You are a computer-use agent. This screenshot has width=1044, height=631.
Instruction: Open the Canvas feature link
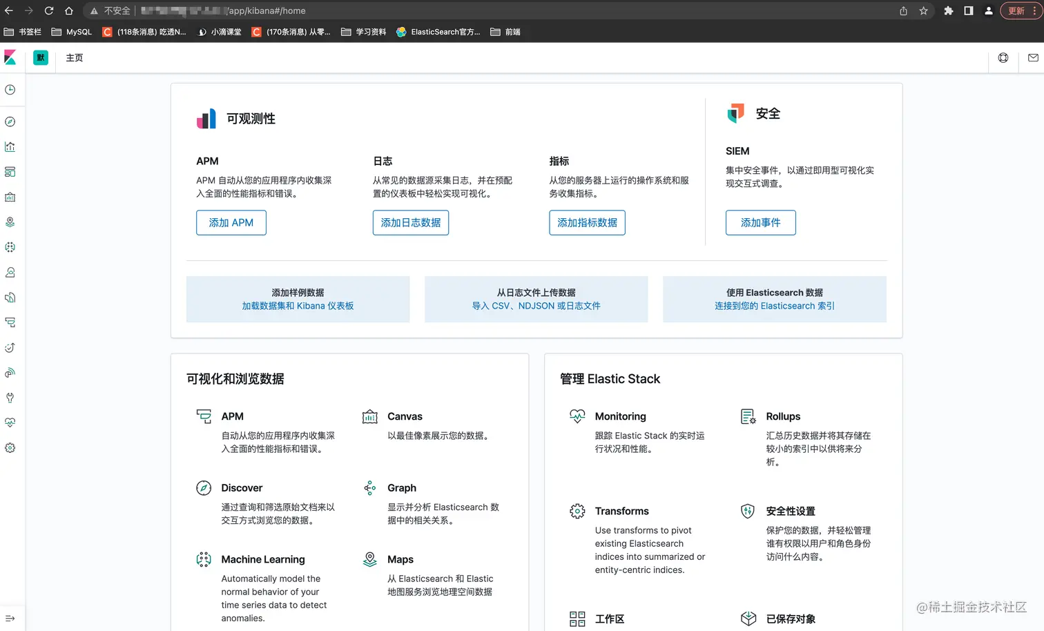[405, 416]
